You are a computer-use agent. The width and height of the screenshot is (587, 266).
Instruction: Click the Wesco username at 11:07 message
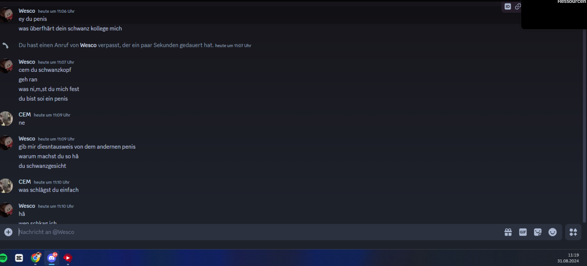pos(27,62)
